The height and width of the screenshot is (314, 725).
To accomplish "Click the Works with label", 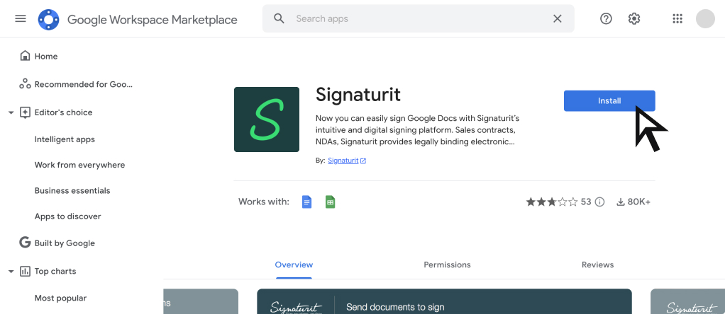I will pyautogui.click(x=264, y=202).
